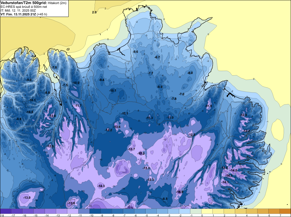Click the -11.0 temperature label
The image size is (291, 217).
(x=170, y=118)
